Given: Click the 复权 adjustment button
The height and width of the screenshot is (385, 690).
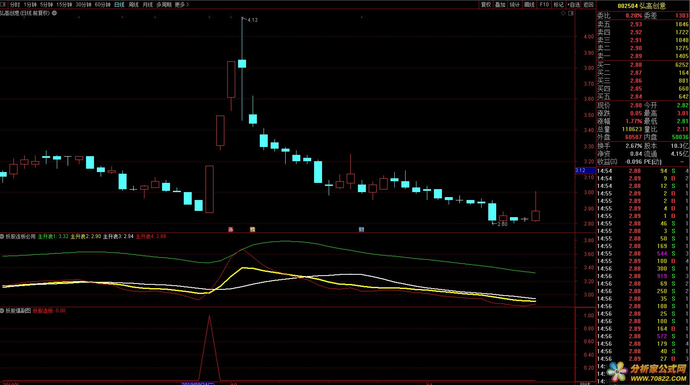Looking at the screenshot, I should tap(486, 5).
